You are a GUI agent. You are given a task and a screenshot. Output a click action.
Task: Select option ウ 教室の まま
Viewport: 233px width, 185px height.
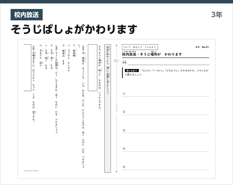pyautogui.click(x=64, y=54)
